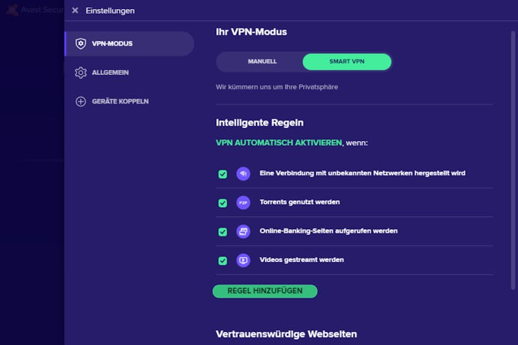Image resolution: width=518 pixels, height=345 pixels.
Task: Open the VPN-Modus settings section
Action: (x=129, y=43)
